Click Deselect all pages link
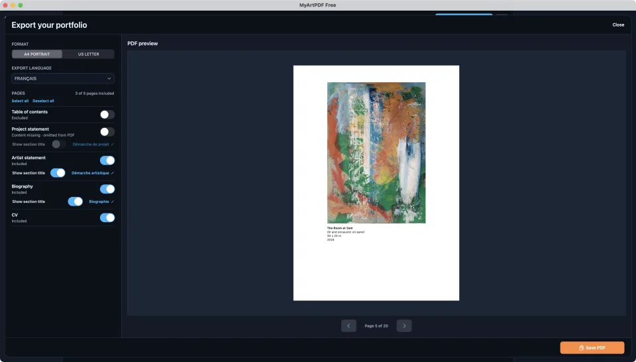This screenshot has width=636, height=362. coord(43,101)
